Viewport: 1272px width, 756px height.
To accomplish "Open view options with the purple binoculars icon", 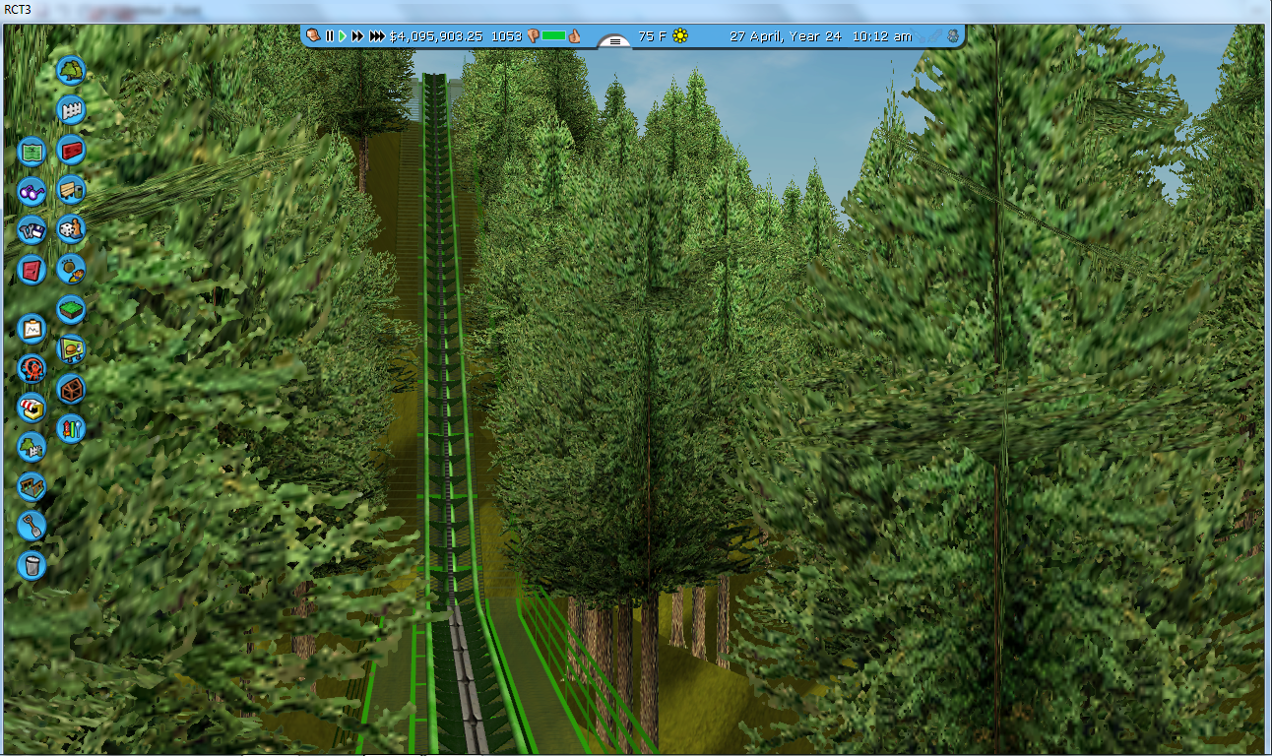I will 32,191.
